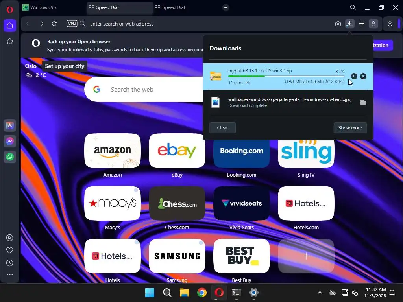Viewport: 403px width, 302px height.
Task: Click the Opera logo menu button
Action: coord(10,10)
